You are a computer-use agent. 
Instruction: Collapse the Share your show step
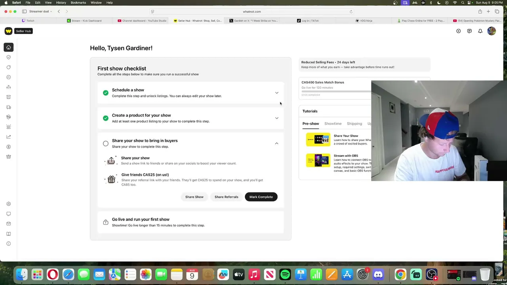tap(277, 143)
